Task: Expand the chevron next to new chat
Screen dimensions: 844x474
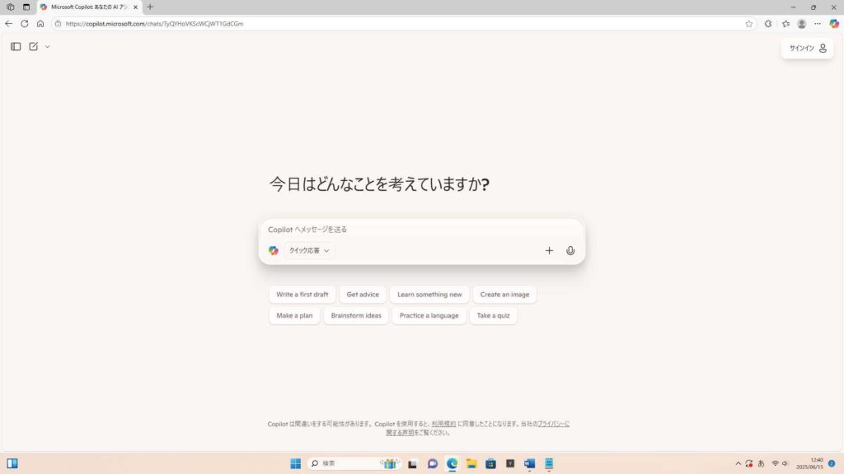Action: click(x=47, y=47)
